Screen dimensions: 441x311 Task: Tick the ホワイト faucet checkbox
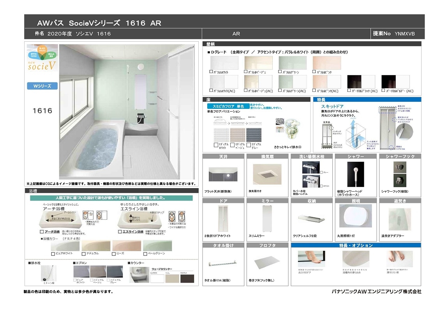pos(321,186)
